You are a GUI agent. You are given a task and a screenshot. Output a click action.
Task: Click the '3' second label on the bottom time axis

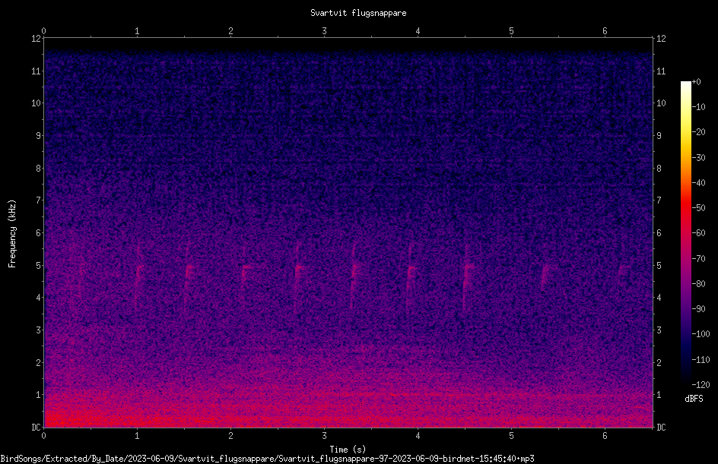click(324, 436)
